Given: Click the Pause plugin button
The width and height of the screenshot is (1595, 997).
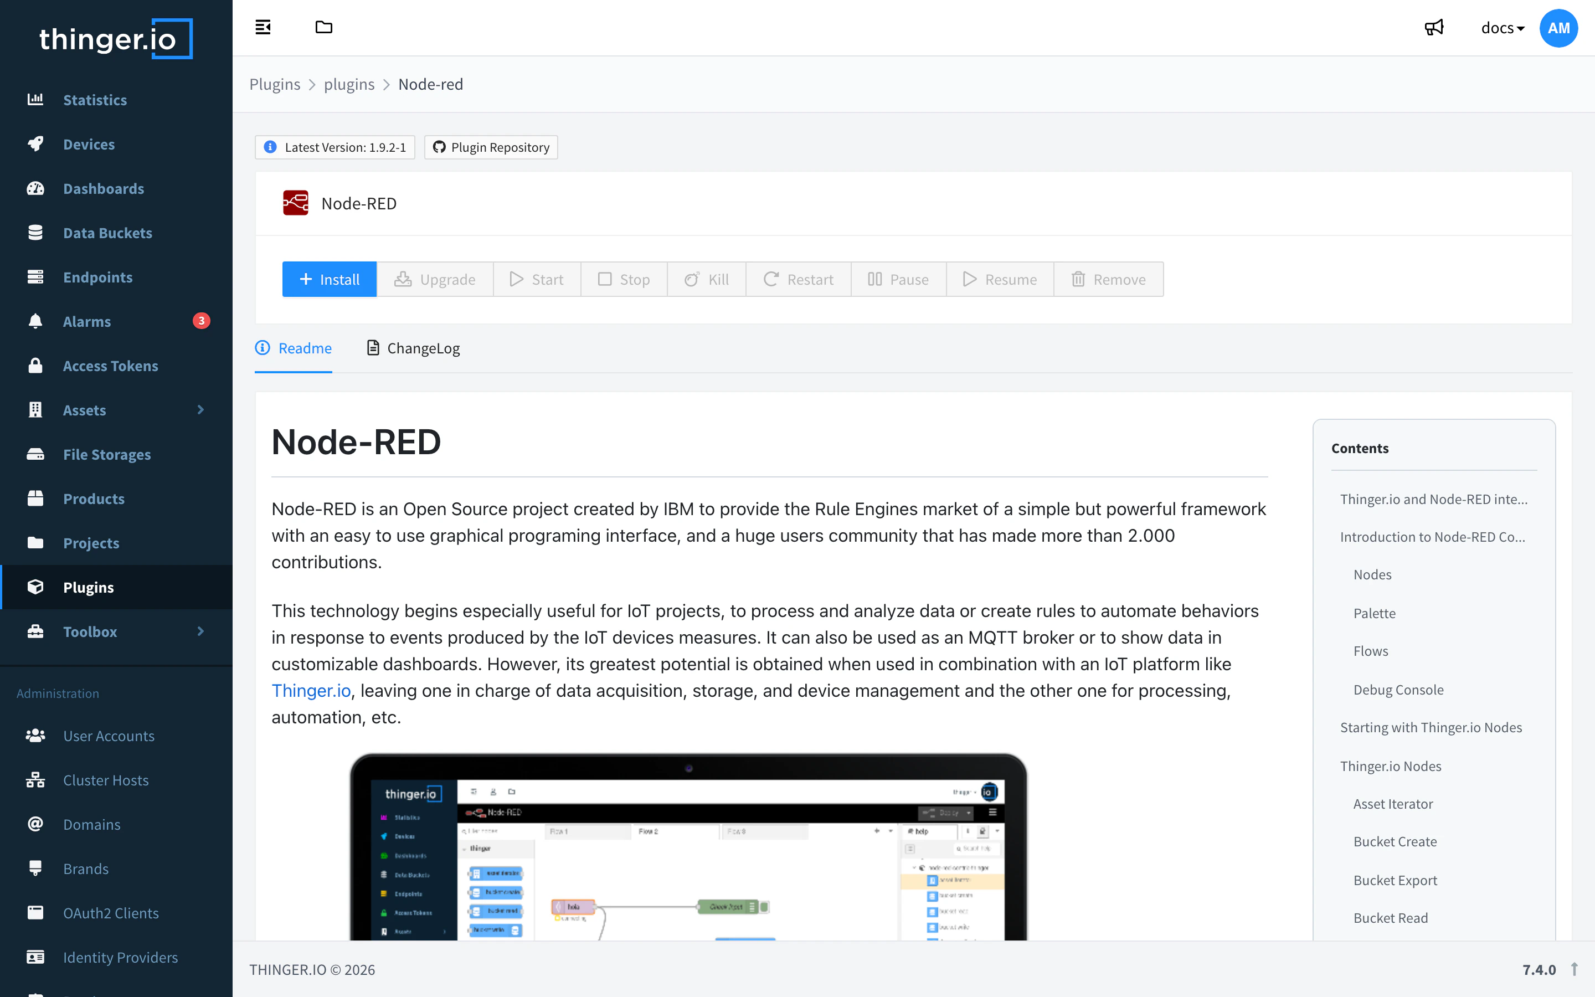Looking at the screenshot, I should (x=898, y=279).
